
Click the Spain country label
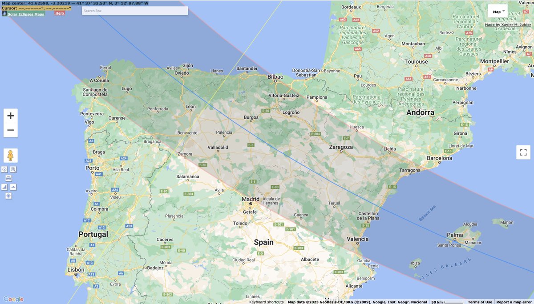click(x=263, y=242)
